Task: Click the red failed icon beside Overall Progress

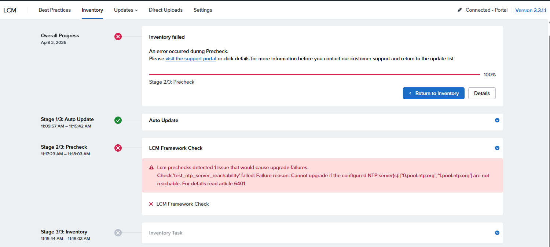Action: 118,37
